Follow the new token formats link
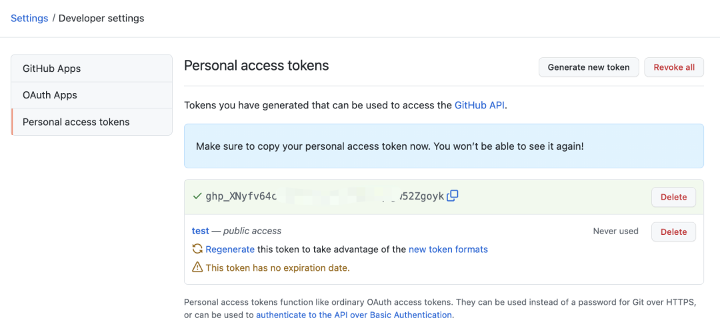This screenshot has width=720, height=332. point(448,249)
